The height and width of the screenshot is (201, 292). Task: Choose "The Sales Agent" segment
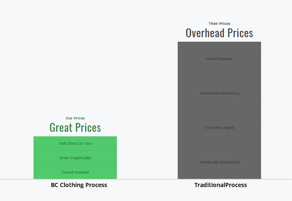[x=219, y=128]
